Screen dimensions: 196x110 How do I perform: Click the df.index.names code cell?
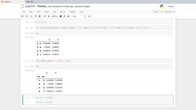104,61
